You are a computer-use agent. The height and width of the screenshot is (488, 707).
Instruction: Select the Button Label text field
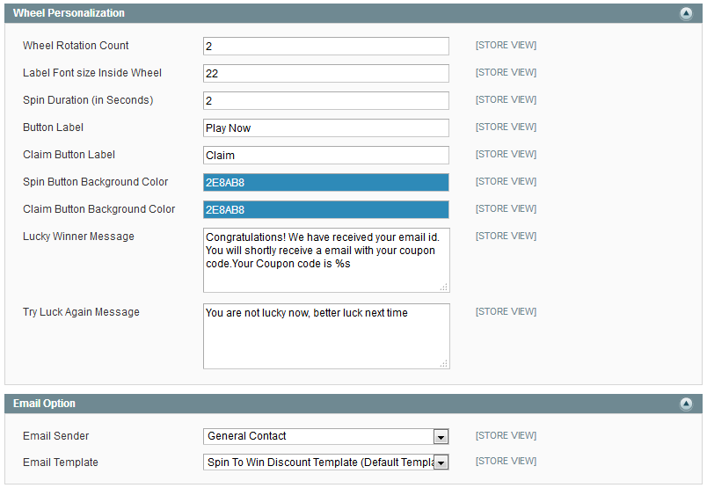click(325, 127)
